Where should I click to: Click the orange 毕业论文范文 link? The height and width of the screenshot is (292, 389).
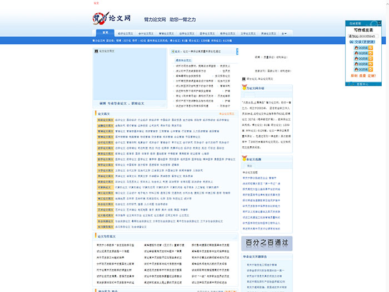(227, 114)
